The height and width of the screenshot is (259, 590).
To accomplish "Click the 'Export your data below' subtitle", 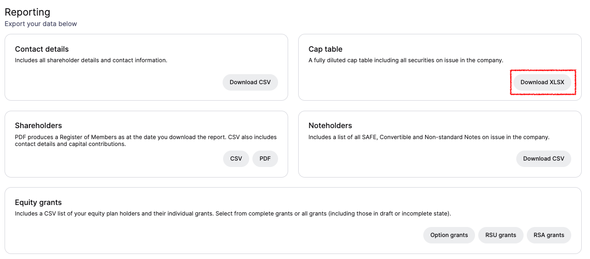I will pyautogui.click(x=41, y=24).
